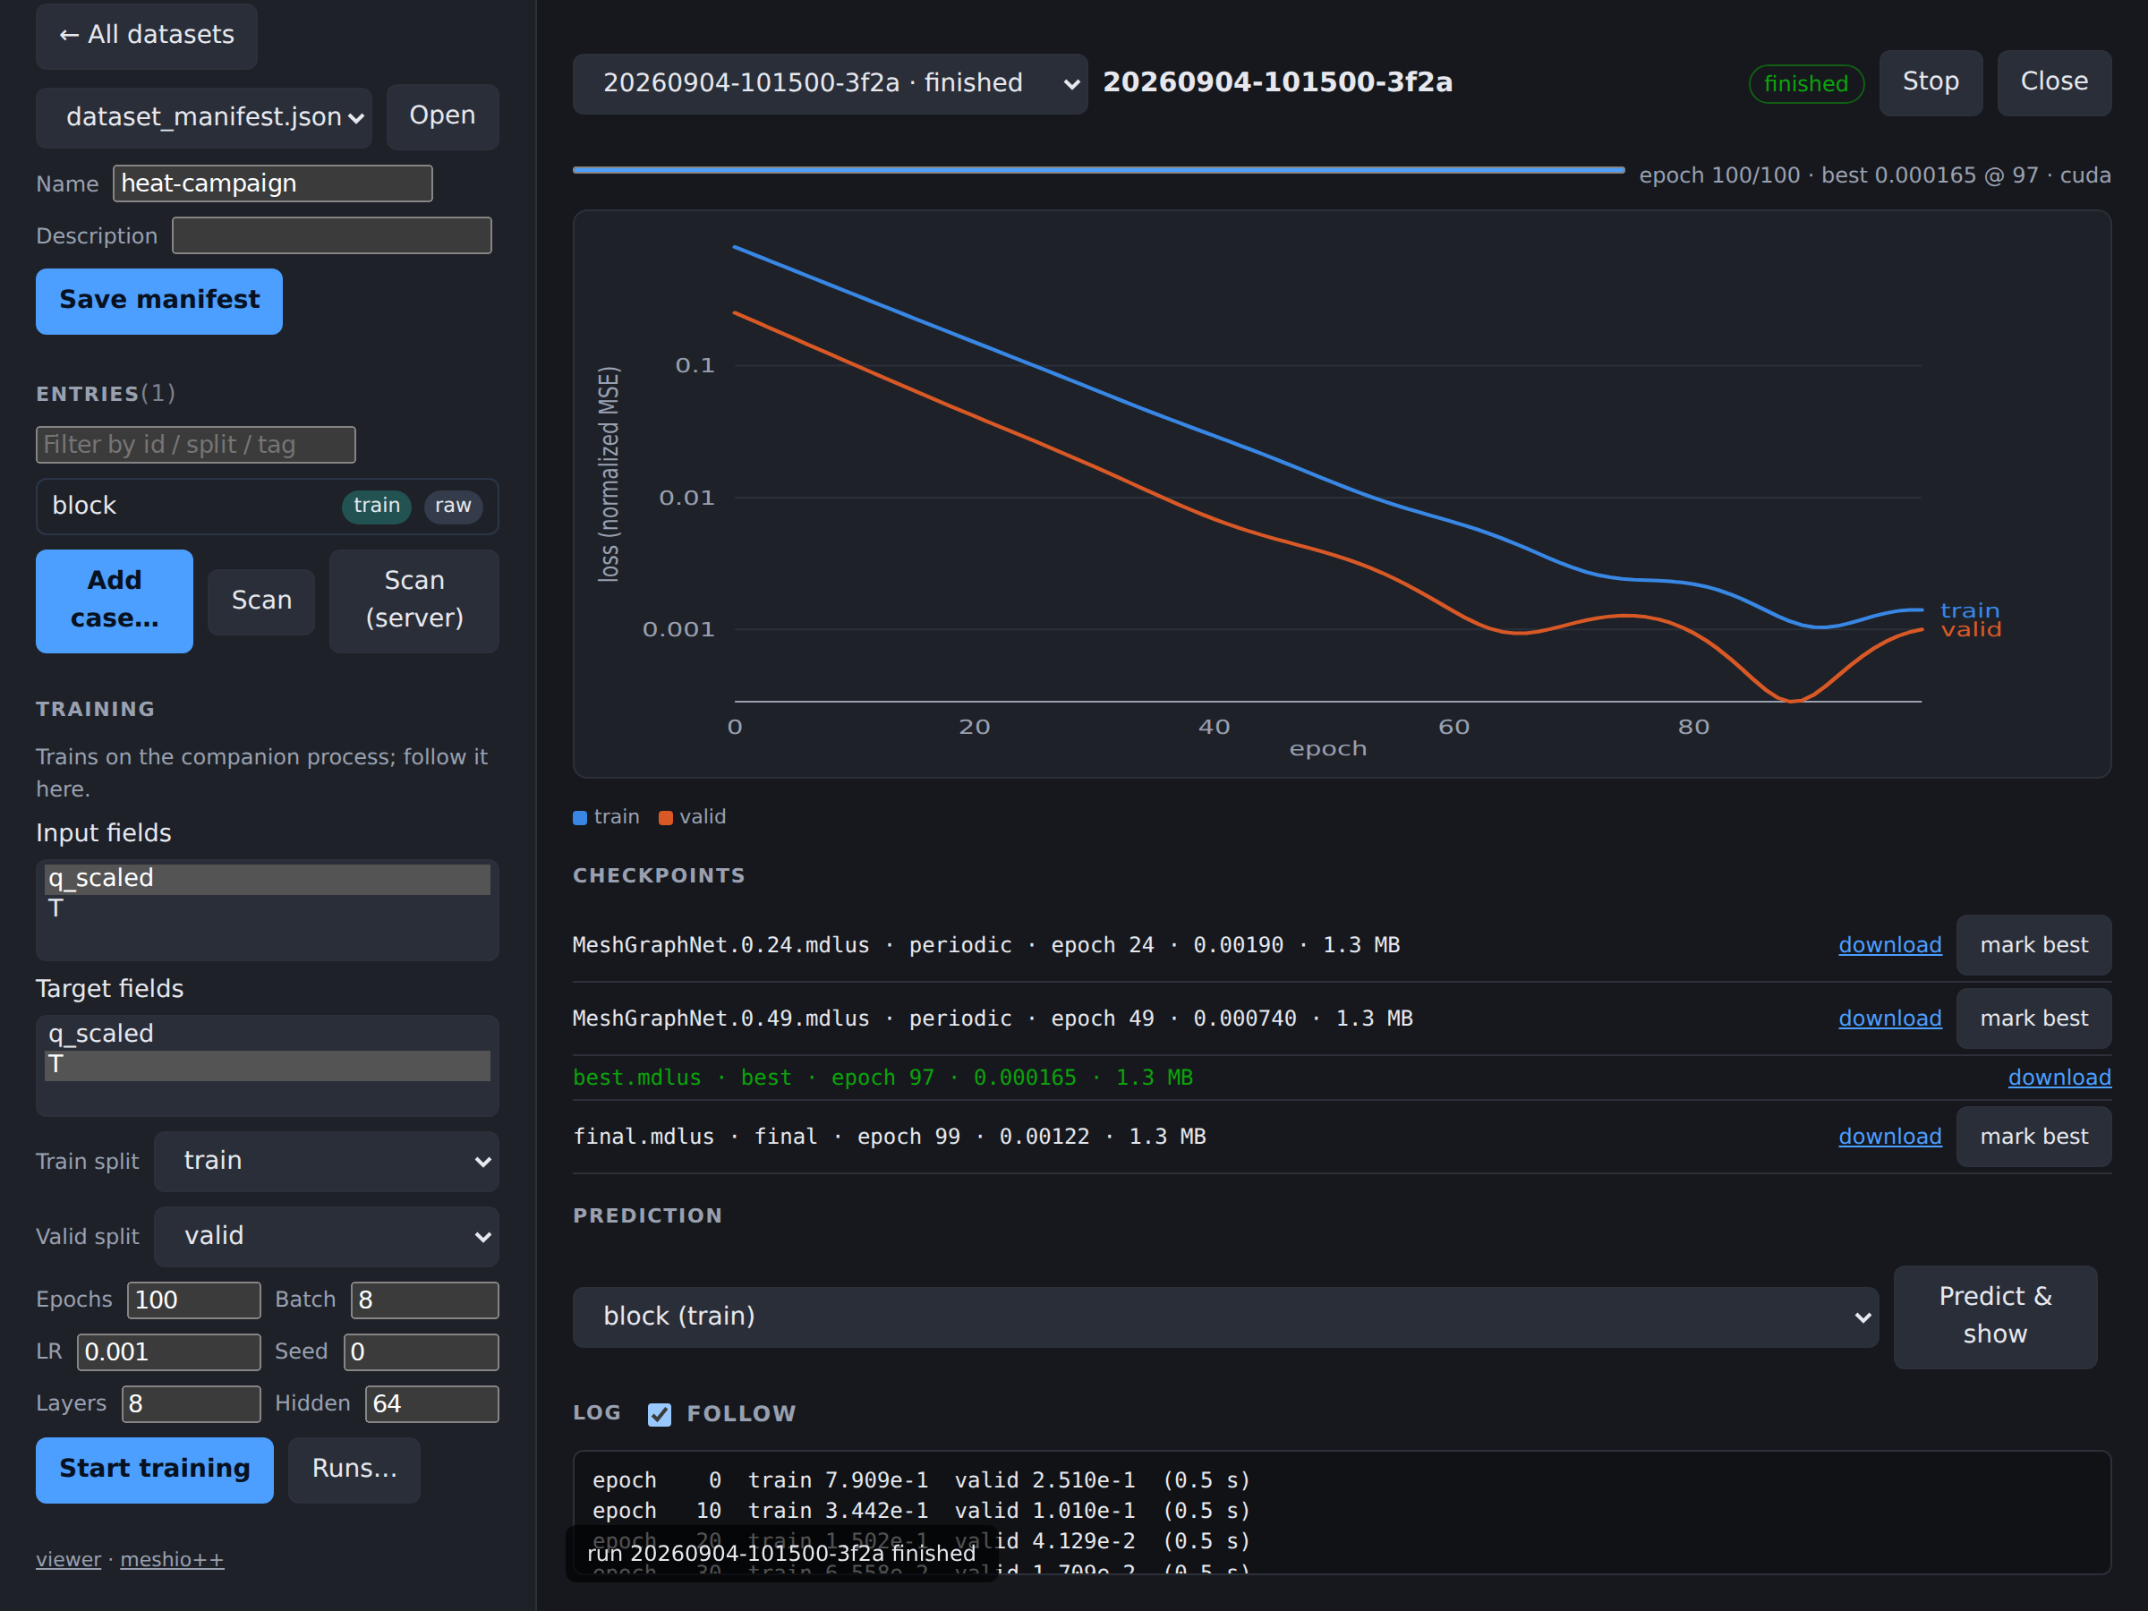Click the finished status badge

(1806, 84)
